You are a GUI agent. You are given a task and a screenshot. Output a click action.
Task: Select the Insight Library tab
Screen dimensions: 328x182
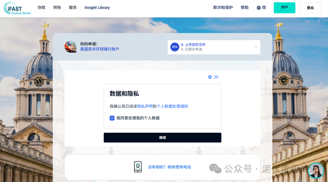(97, 8)
